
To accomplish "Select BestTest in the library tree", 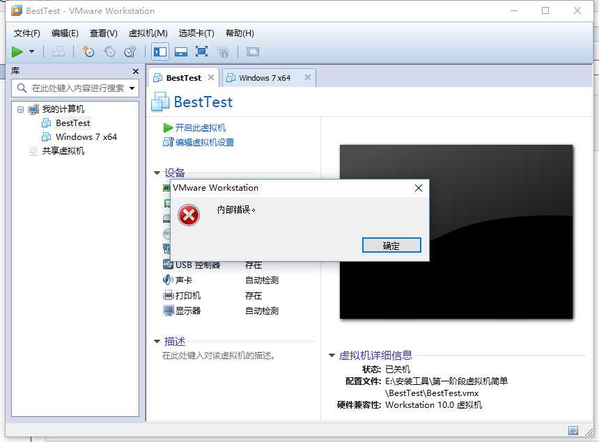I will [x=72, y=123].
